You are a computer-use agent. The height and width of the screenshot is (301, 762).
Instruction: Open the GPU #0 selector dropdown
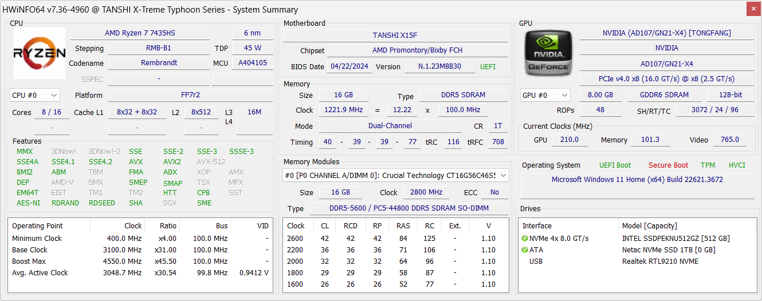(x=545, y=95)
